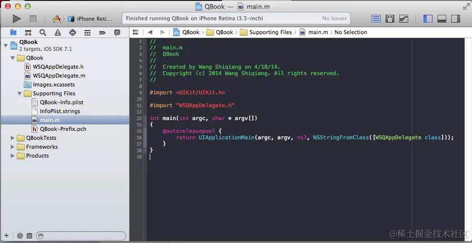The height and width of the screenshot is (243, 472).
Task: Select the Standard editor mode
Action: pyautogui.click(x=376, y=19)
